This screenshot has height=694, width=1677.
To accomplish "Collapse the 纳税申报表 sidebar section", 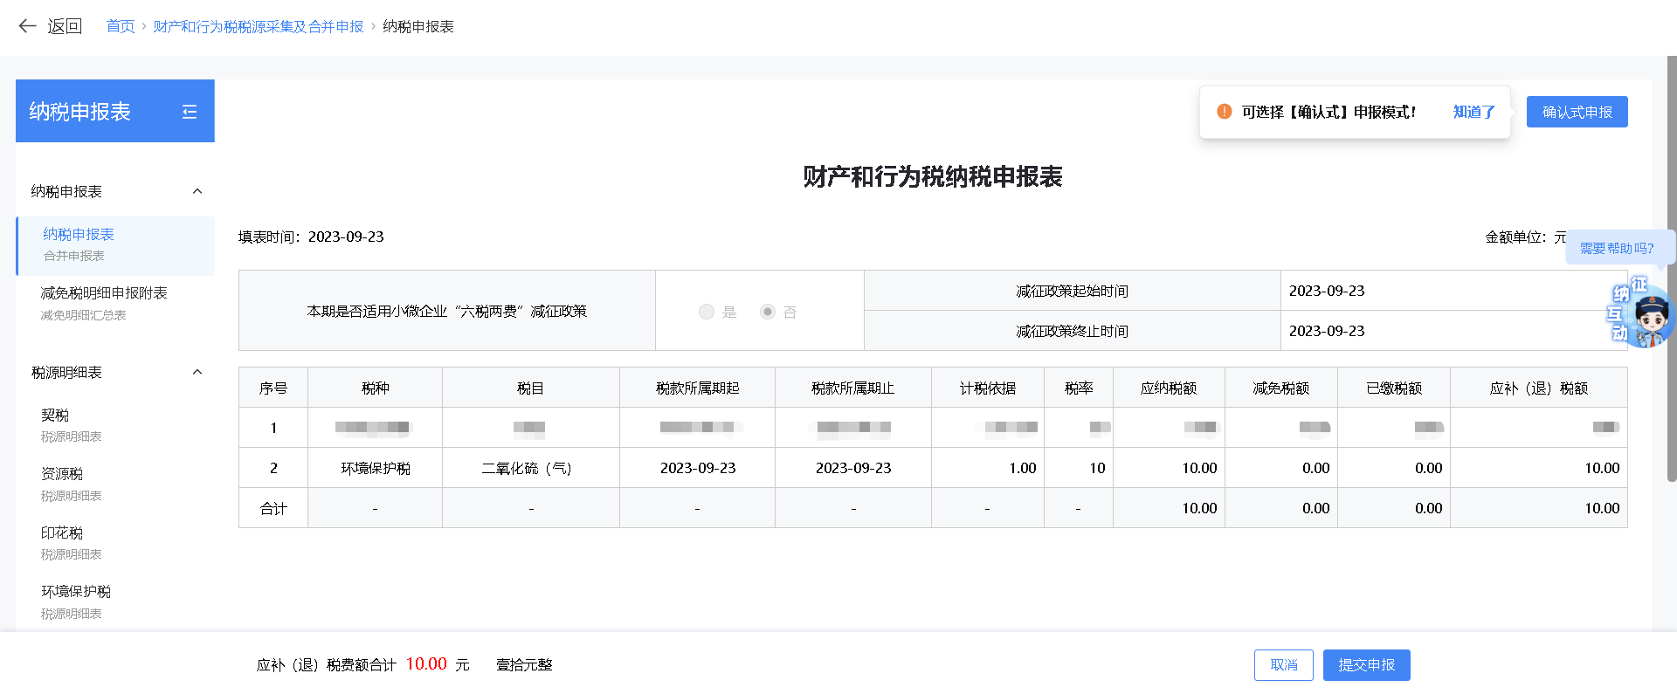I will (x=197, y=191).
